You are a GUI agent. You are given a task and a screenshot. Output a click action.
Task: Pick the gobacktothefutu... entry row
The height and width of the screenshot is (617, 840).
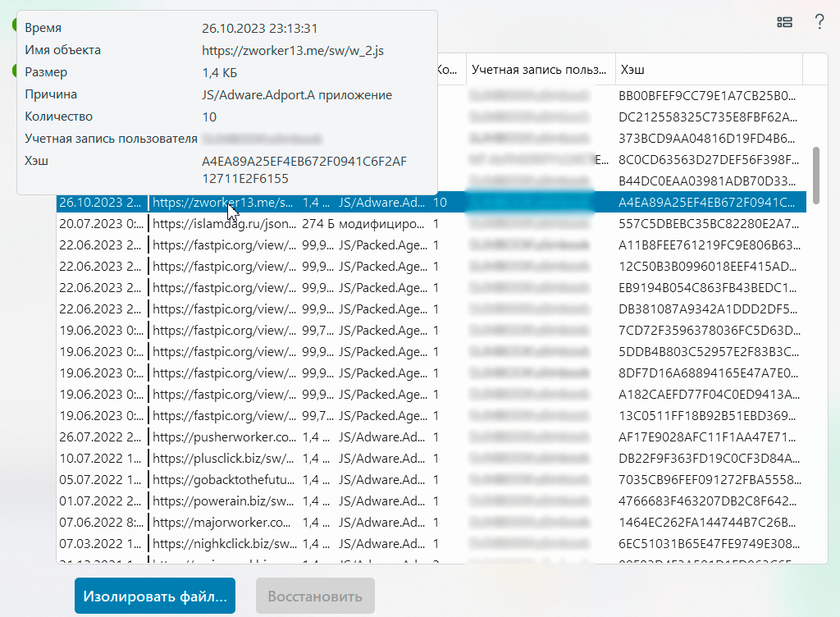pyautogui.click(x=223, y=479)
